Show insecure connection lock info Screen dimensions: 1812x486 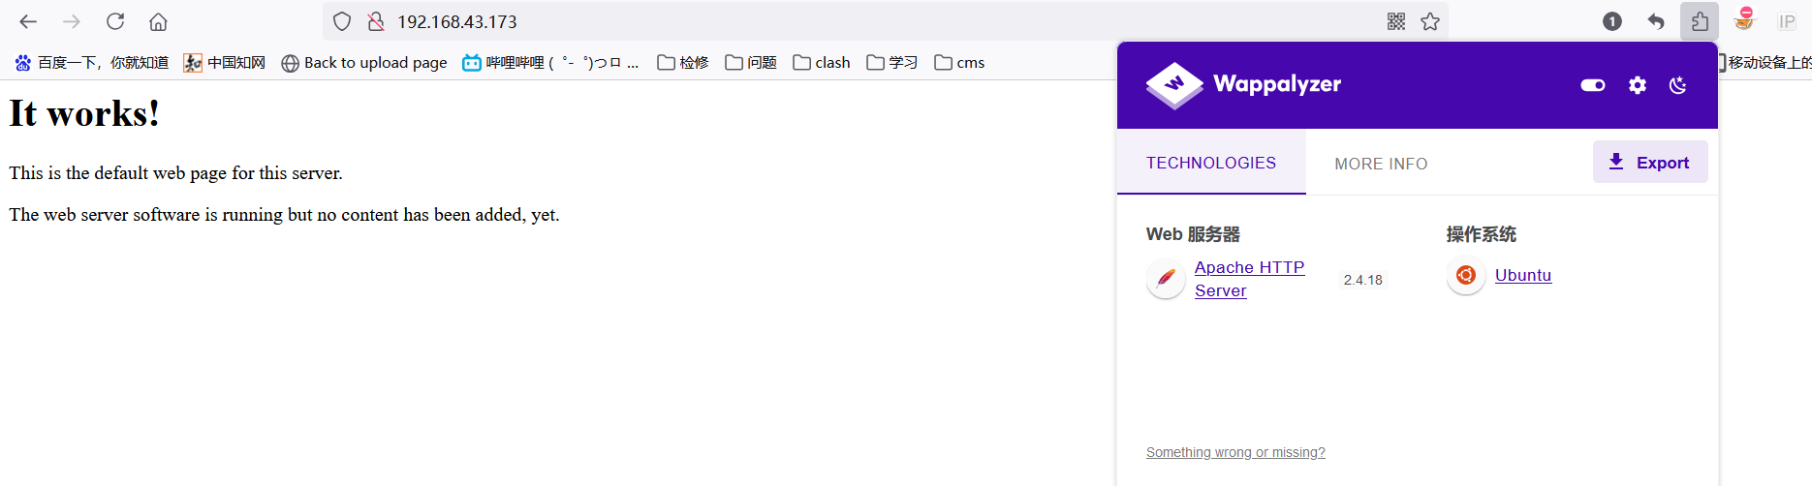(x=376, y=21)
